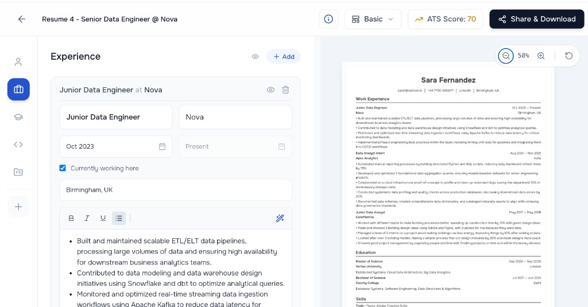This screenshot has width=588, height=307.
Task: Click Data Analyst Intern in preview
Action: coord(370,153)
